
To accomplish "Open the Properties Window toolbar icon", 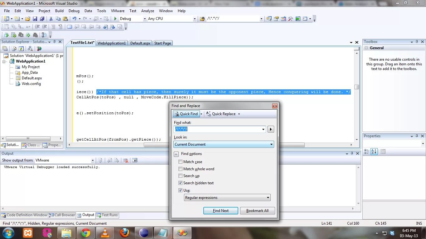I will tap(276, 19).
